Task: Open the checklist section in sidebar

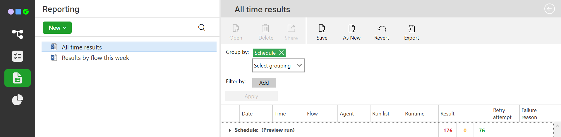Action: (18, 56)
